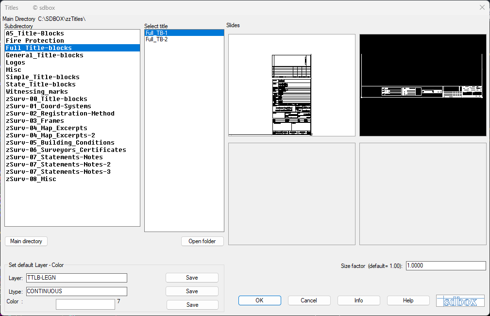Select Logos subdirectory
The width and height of the screenshot is (490, 316).
(x=72, y=63)
